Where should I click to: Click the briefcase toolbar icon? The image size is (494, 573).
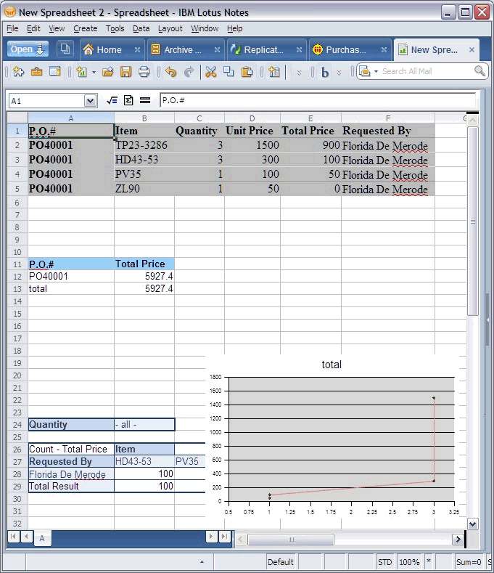click(x=36, y=72)
